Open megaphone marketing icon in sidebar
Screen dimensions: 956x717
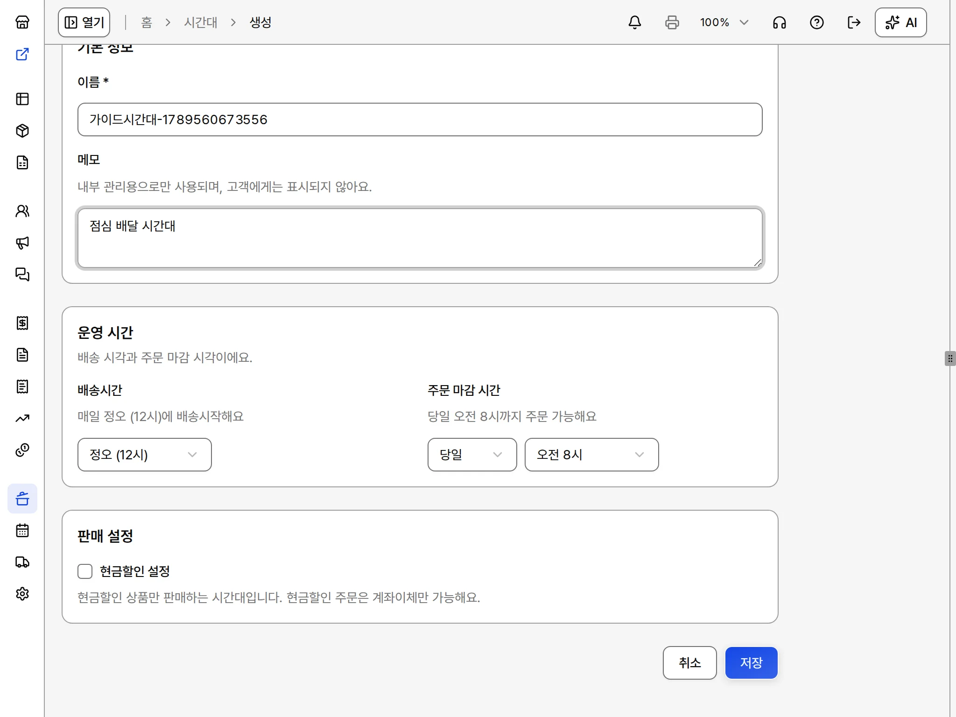click(x=22, y=243)
